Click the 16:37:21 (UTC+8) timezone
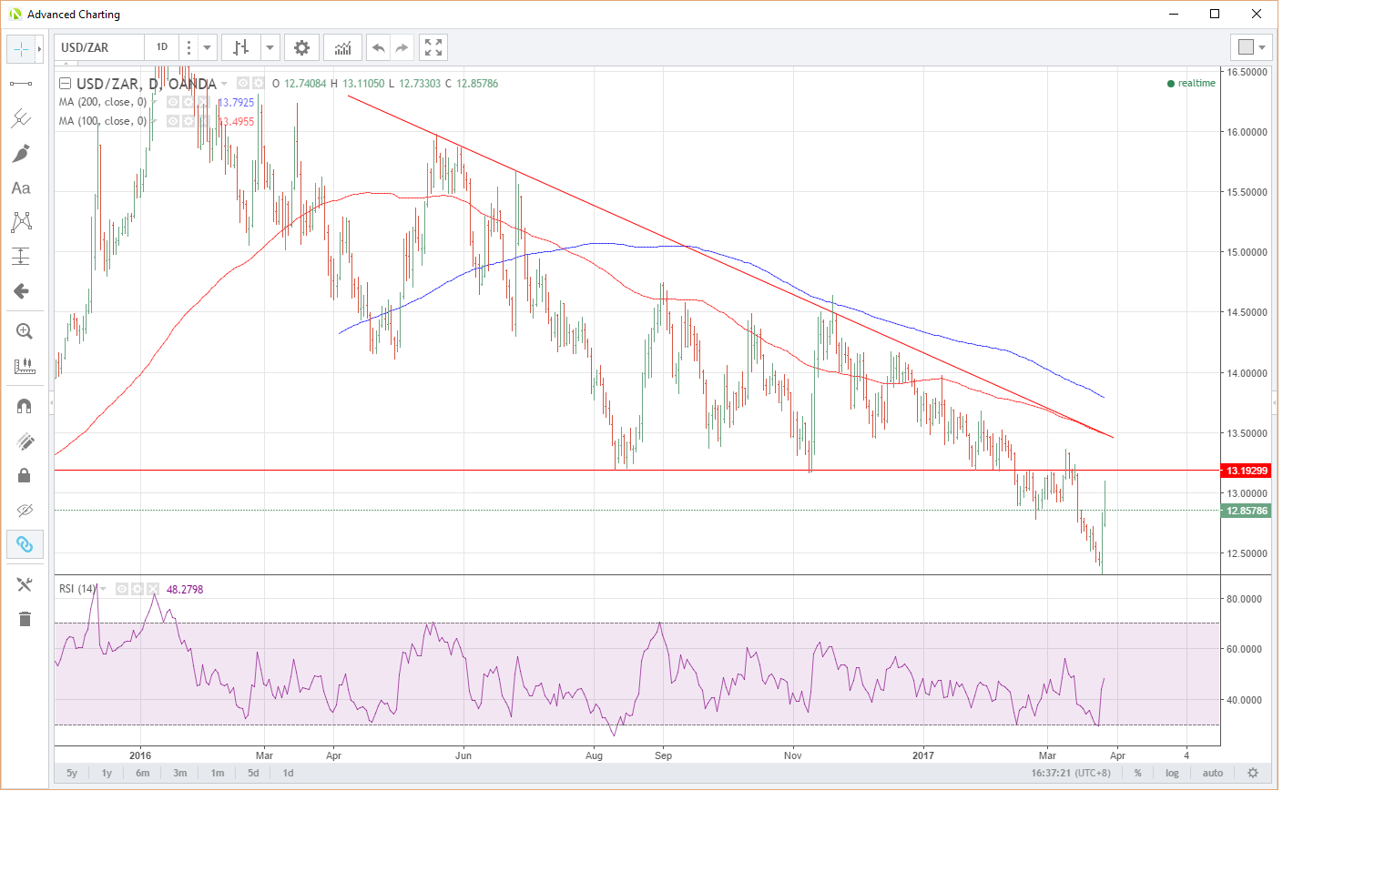The image size is (1395, 892). (1071, 773)
